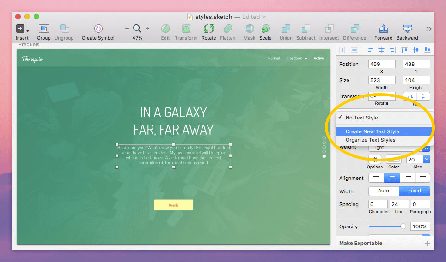Align layers to top edge

coord(404,50)
